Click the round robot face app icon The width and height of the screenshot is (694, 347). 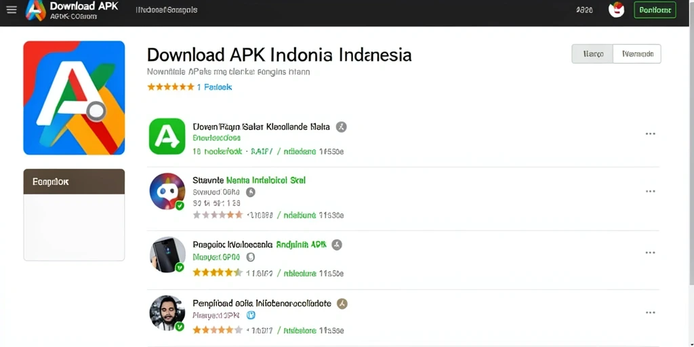point(167,191)
